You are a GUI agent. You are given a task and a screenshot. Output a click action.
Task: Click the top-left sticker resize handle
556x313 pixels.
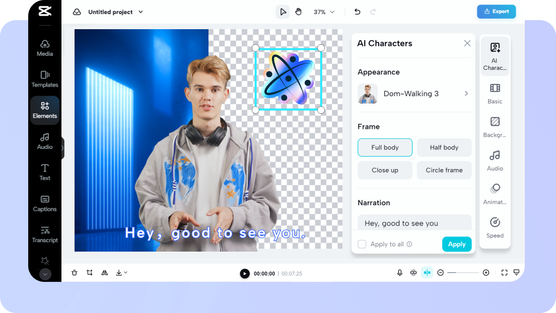[255, 48]
